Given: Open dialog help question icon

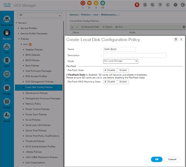Looking at the screenshot, I should coord(176,40).
